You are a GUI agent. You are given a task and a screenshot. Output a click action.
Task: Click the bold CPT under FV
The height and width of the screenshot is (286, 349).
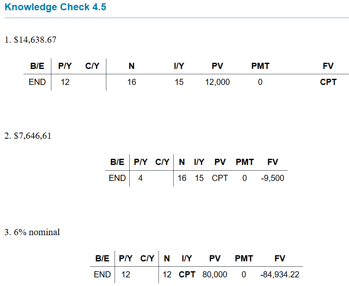[328, 82]
